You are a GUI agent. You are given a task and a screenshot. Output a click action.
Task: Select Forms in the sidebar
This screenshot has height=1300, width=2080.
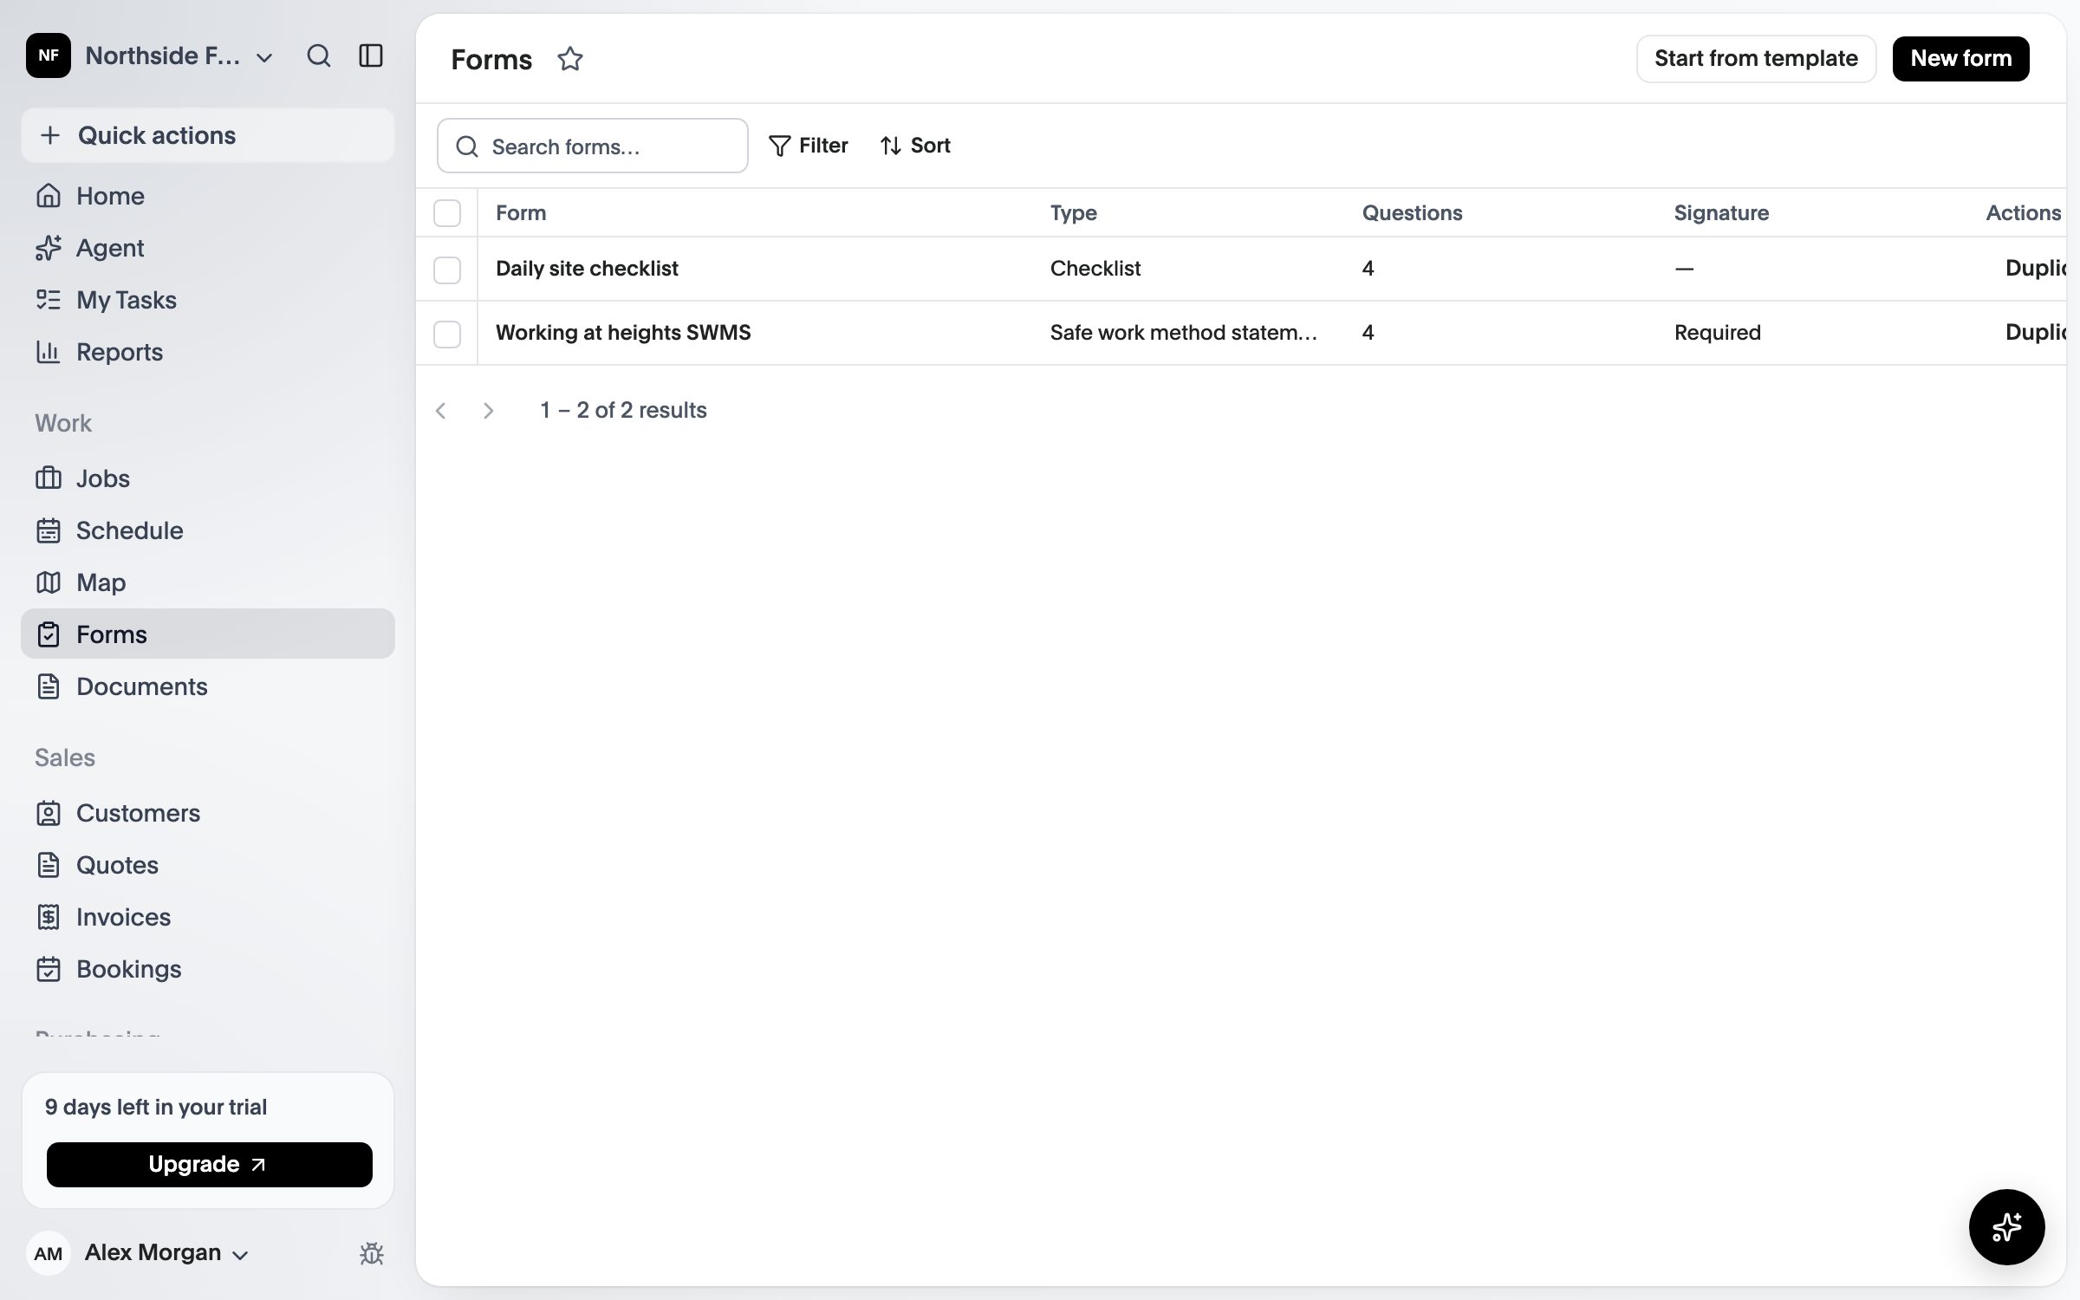coord(208,634)
